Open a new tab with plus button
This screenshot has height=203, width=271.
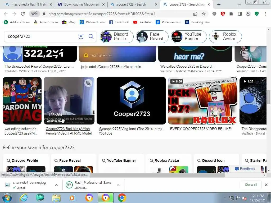(x=219, y=4)
